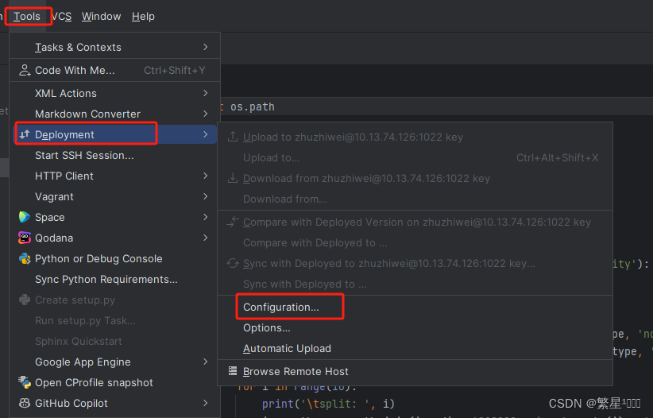Expand HTTP Client submenu arrow
This screenshot has height=418, width=653.
(205, 176)
